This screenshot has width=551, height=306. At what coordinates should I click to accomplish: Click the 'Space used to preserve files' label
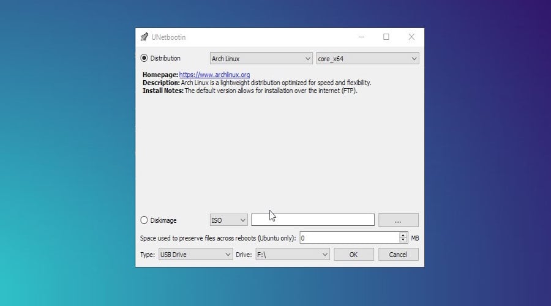[x=218, y=238]
